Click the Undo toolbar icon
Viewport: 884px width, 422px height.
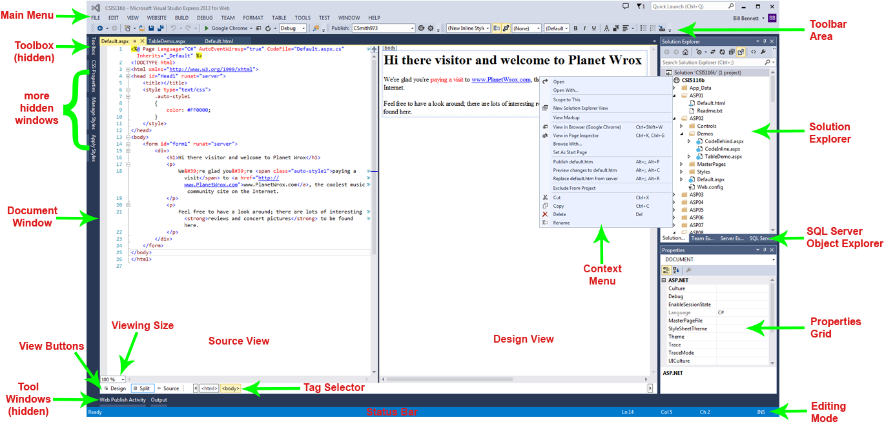[173, 28]
